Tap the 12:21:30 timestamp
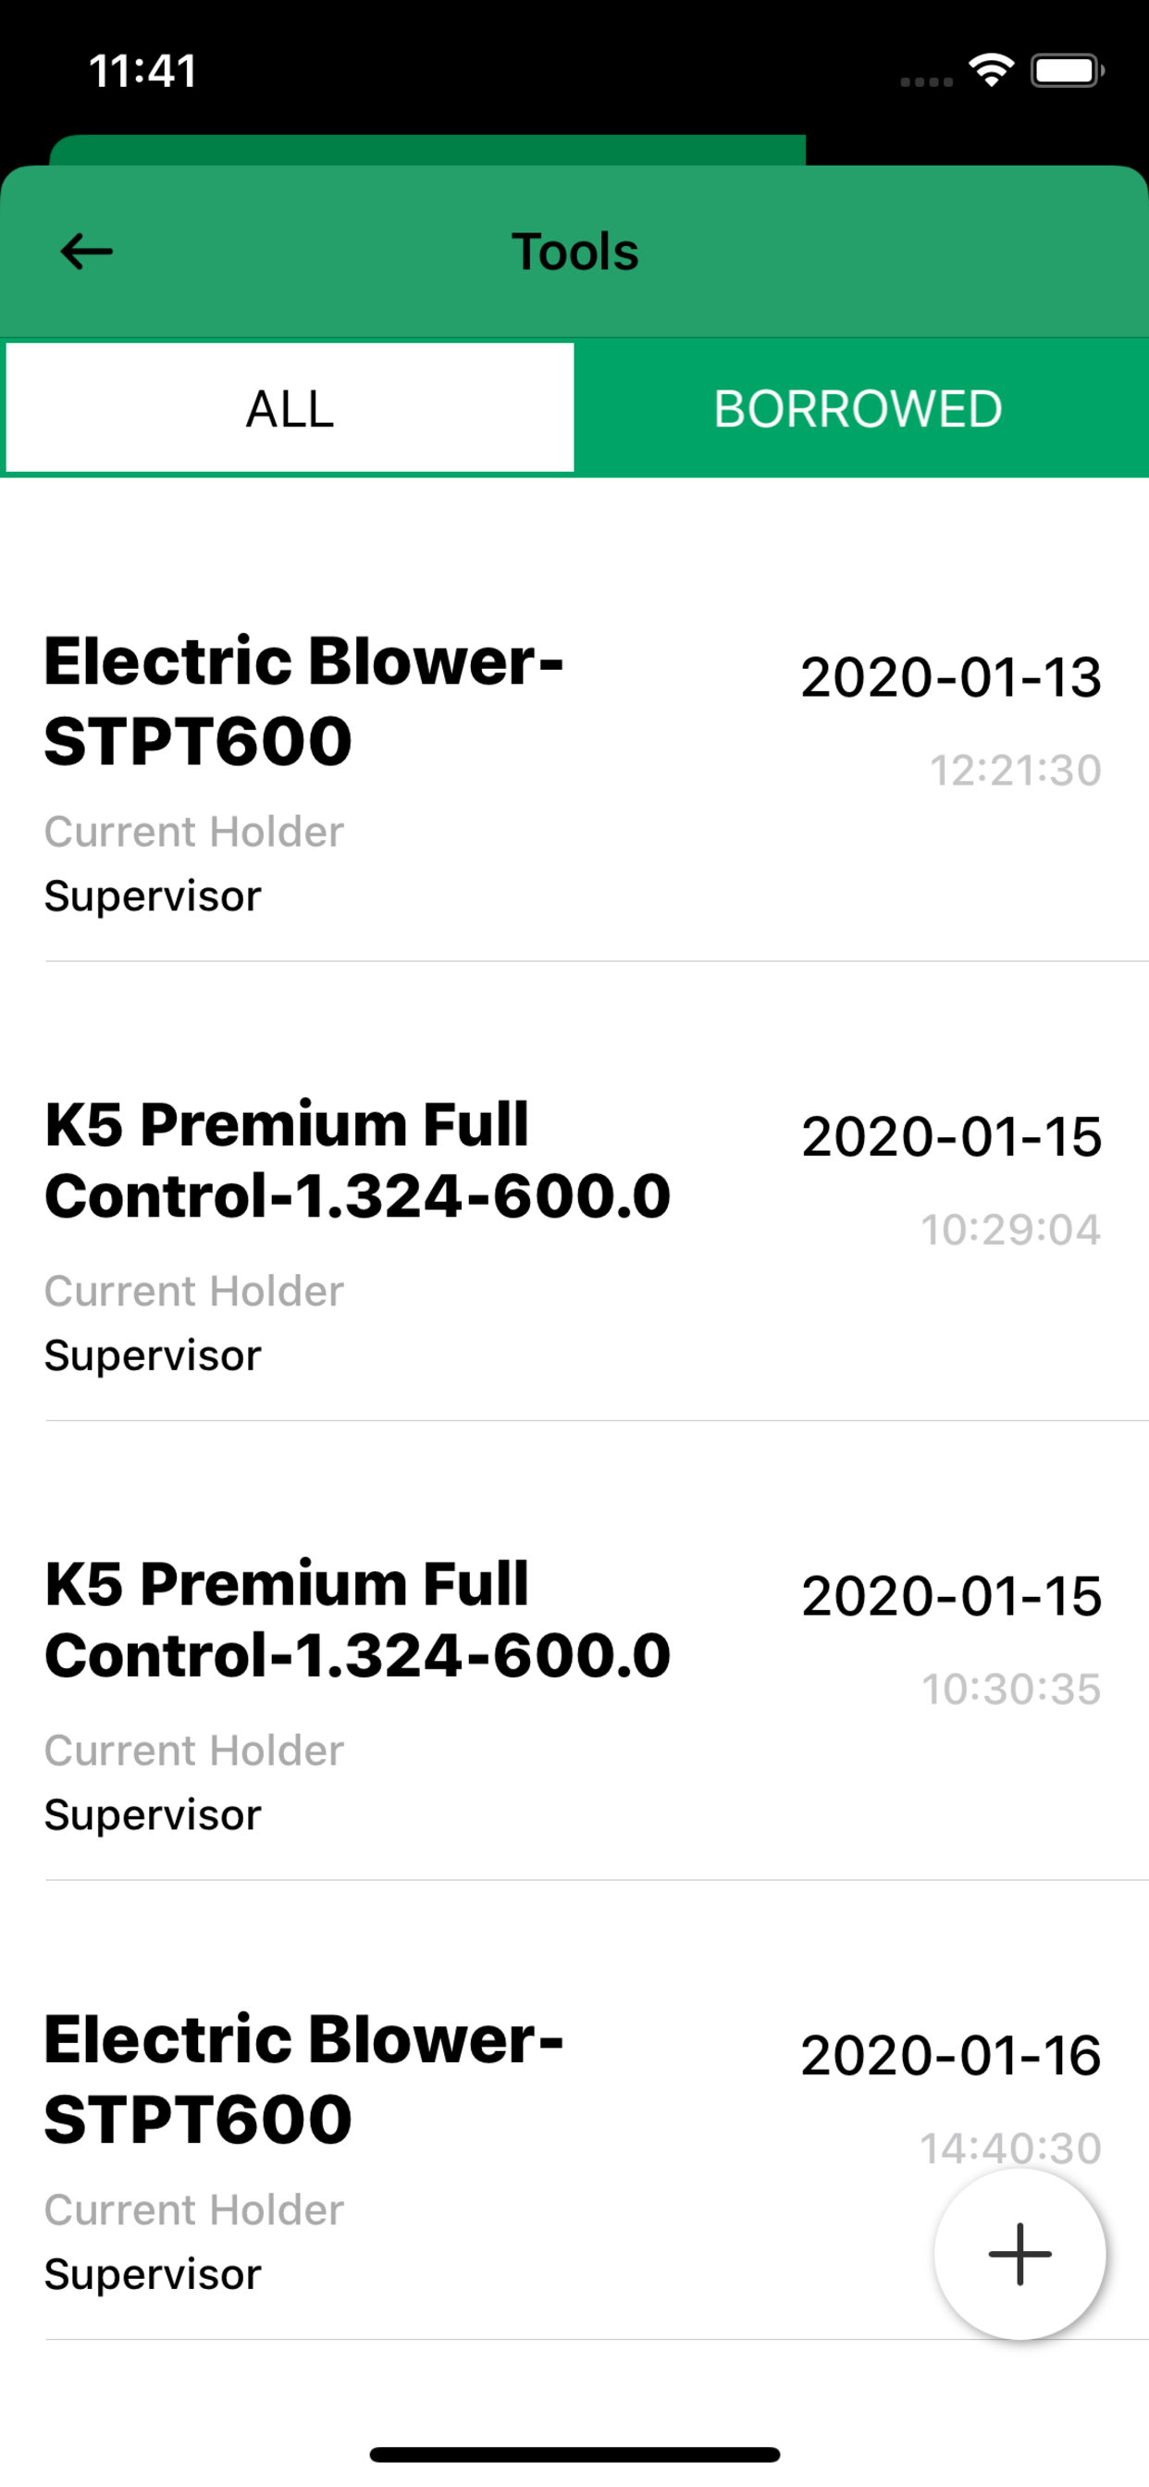This screenshot has height=2487, width=1149. pyautogui.click(x=1015, y=771)
